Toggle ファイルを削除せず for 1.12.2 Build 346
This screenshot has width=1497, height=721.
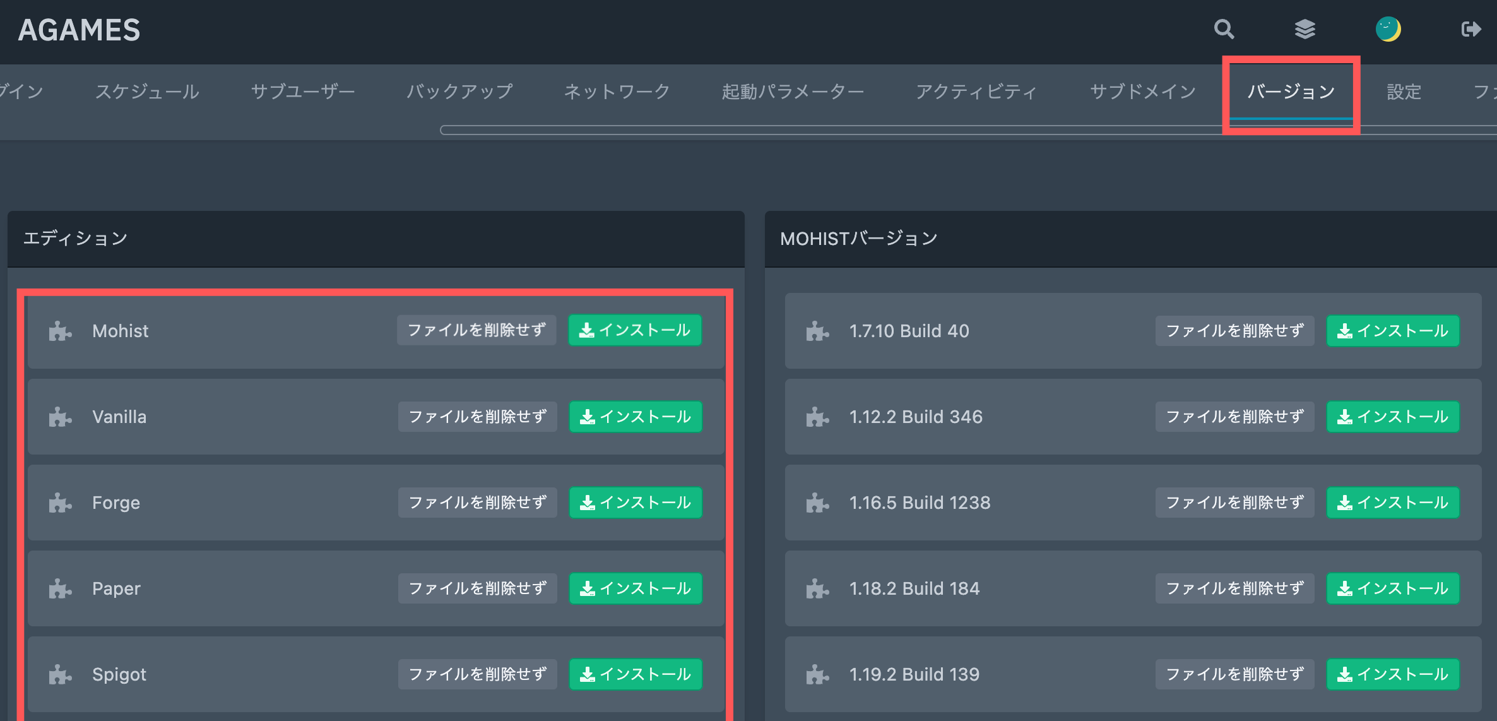pos(1234,417)
